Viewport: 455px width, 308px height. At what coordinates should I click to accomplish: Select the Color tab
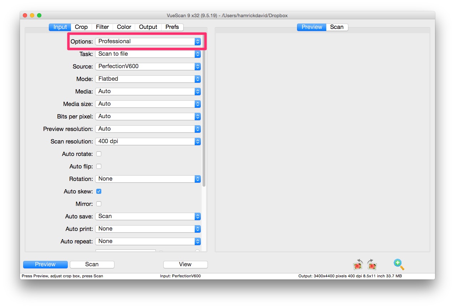pyautogui.click(x=124, y=27)
